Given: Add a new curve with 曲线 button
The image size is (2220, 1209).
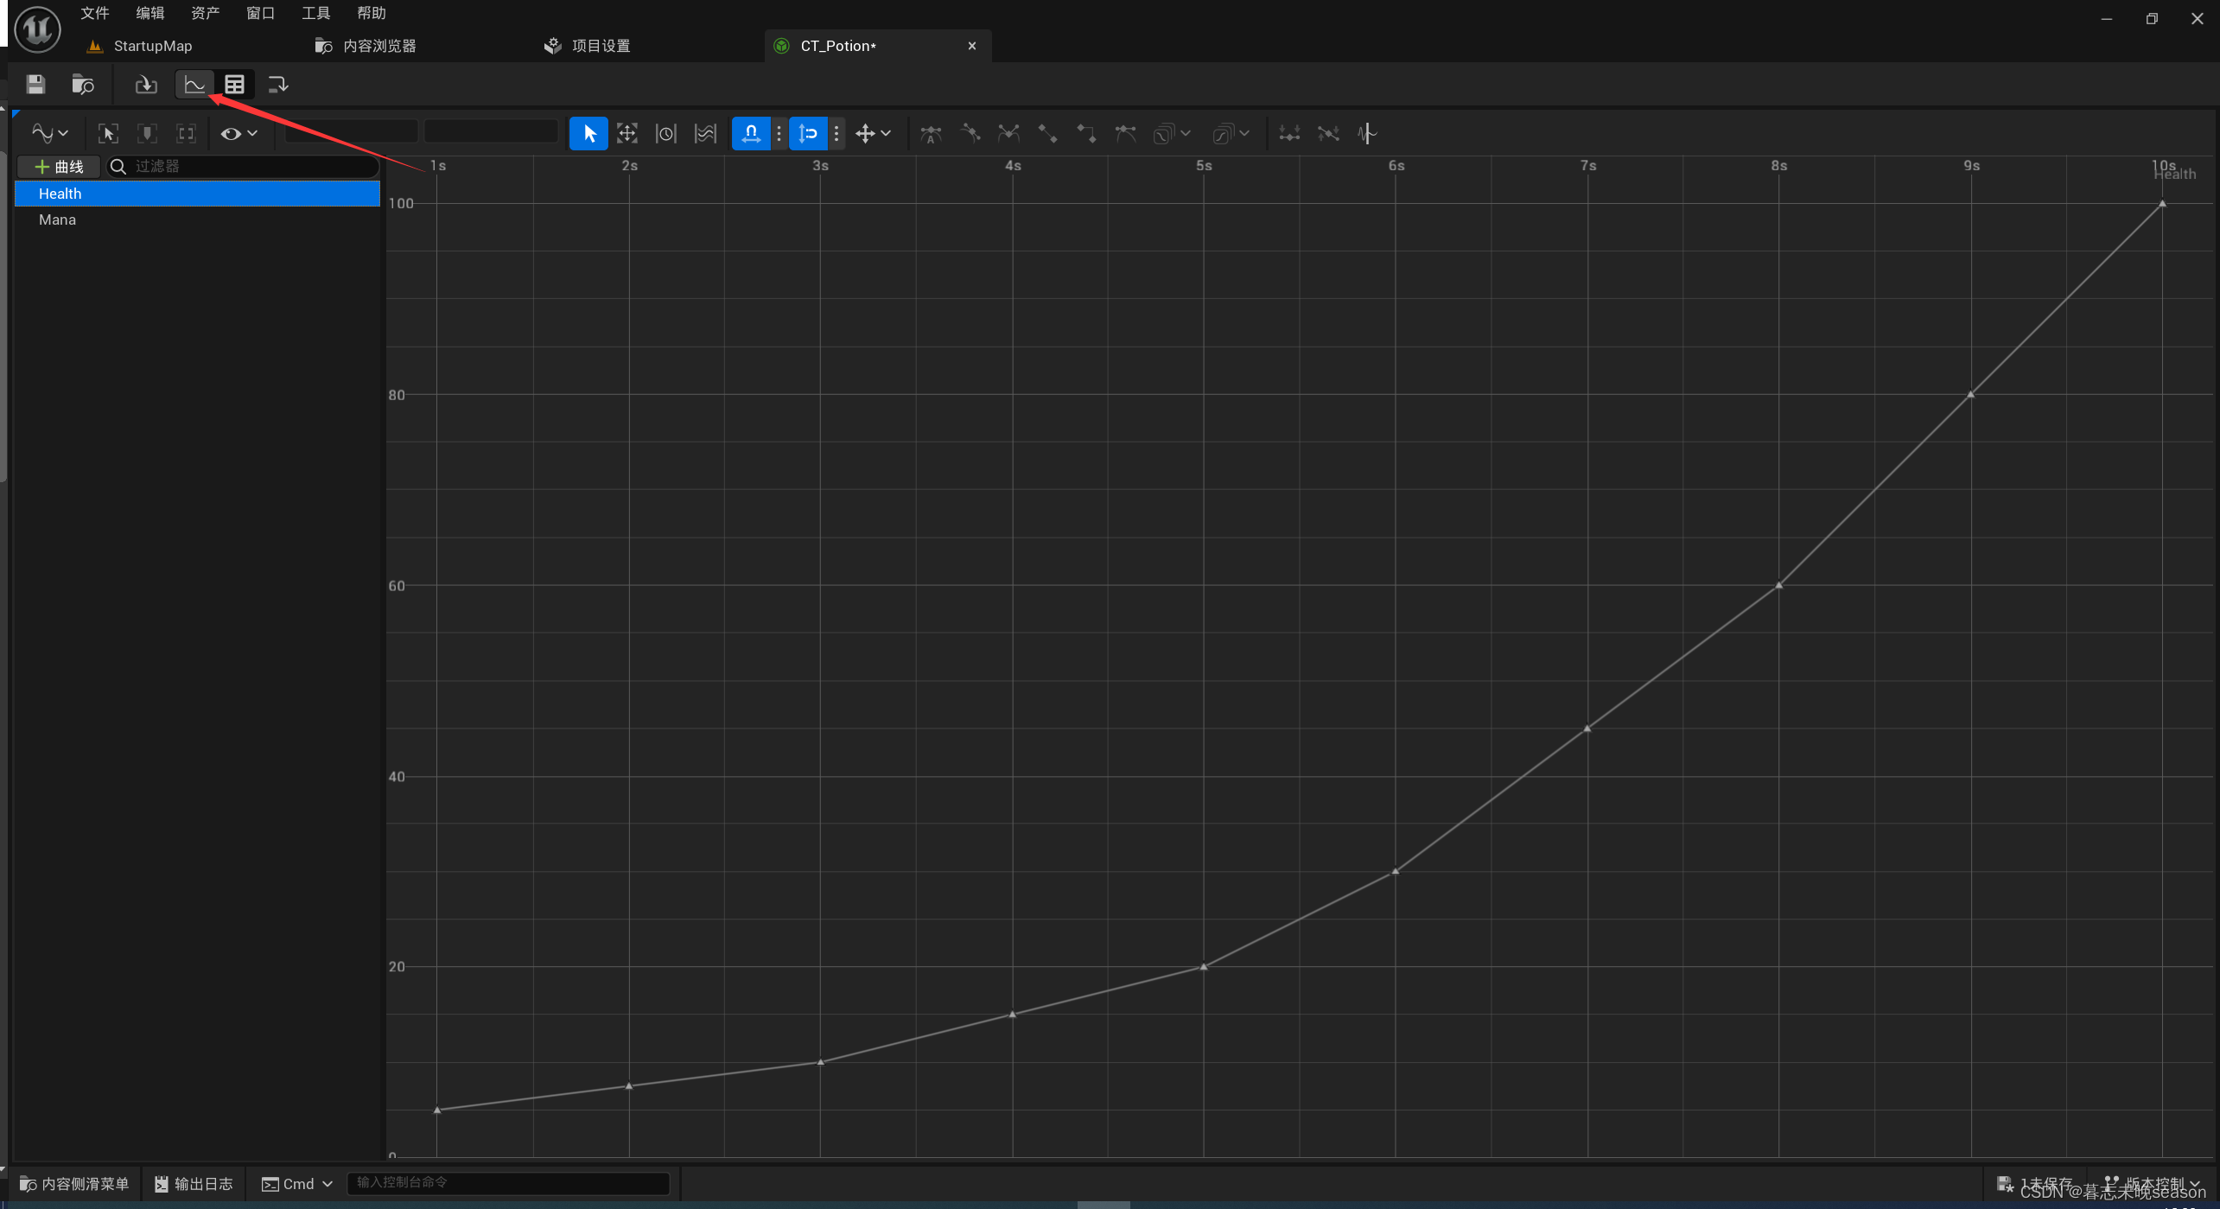Looking at the screenshot, I should pos(59,166).
